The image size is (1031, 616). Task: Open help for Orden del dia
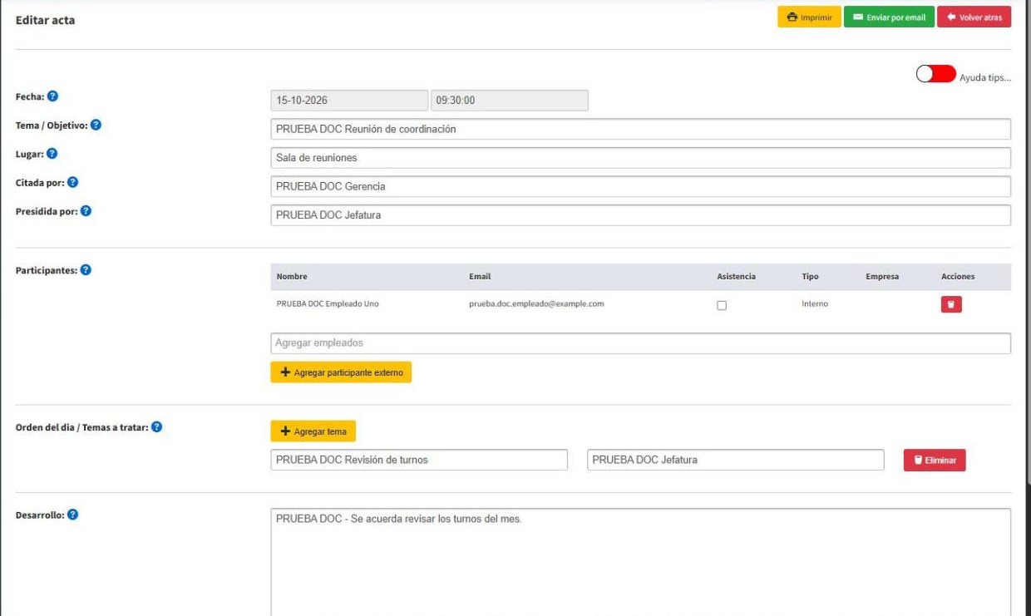156,427
